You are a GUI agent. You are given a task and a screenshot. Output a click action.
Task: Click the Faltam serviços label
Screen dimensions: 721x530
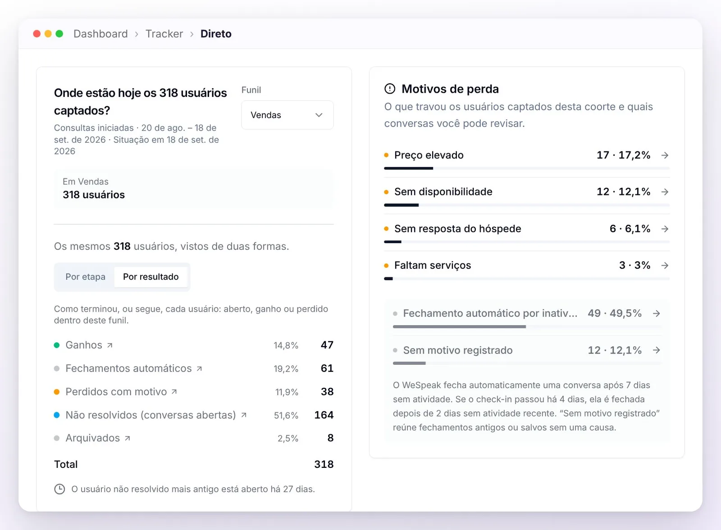point(433,266)
